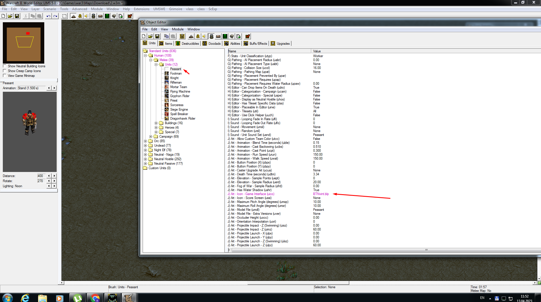Switch to the Buffs/Effects tab

[x=255, y=44]
